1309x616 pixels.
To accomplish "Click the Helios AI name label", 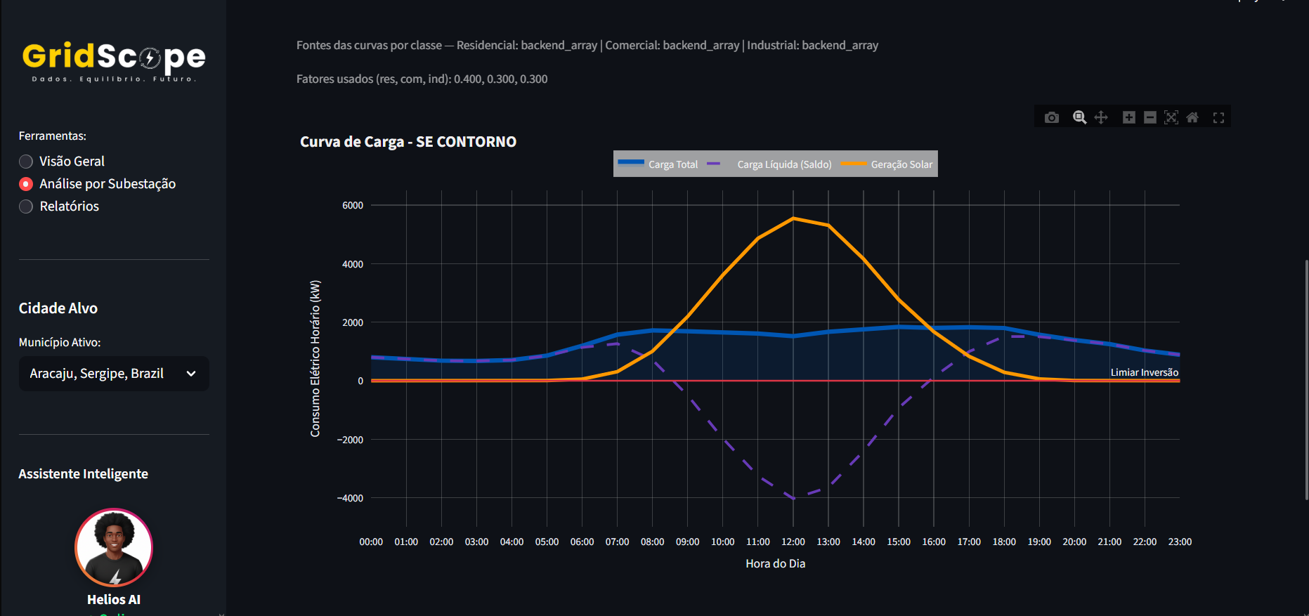I will point(114,600).
